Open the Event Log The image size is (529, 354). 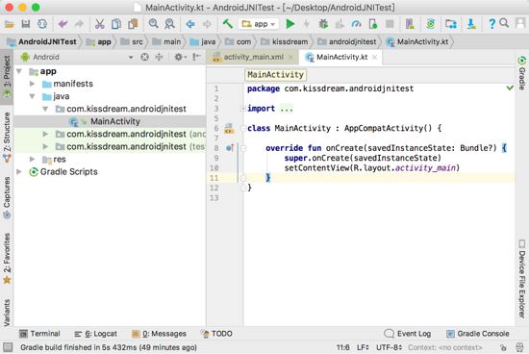408,334
